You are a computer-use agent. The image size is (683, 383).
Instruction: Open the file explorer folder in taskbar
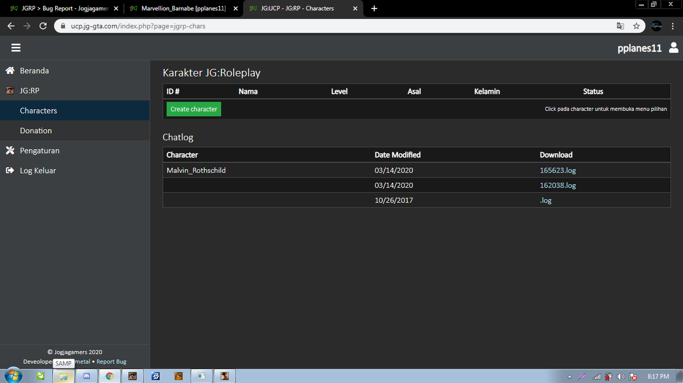63,376
